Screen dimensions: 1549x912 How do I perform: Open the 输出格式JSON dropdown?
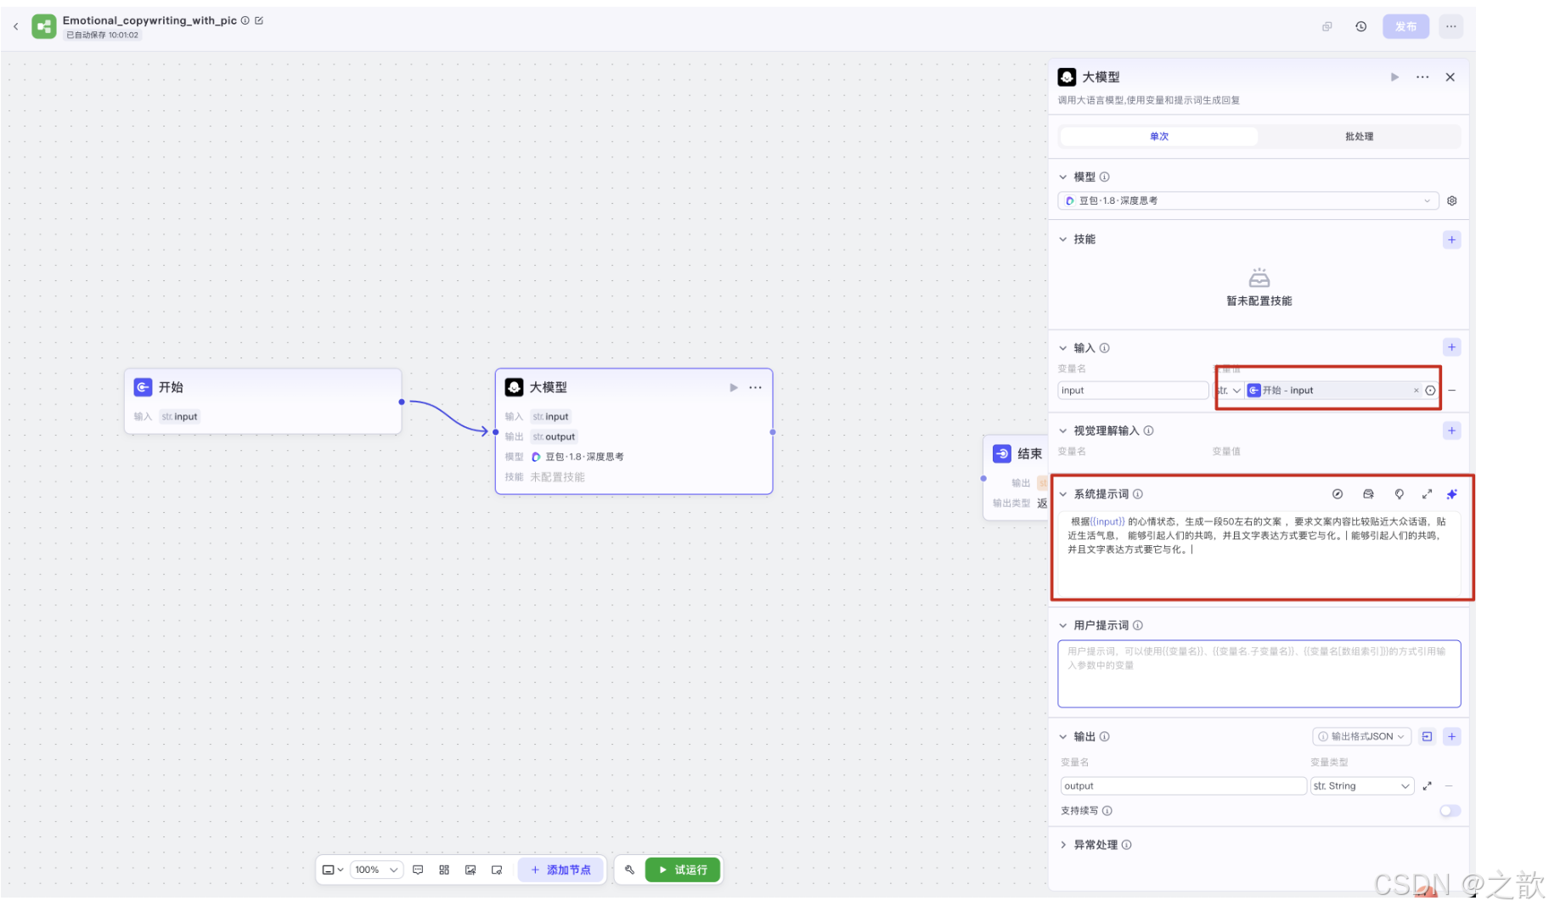pos(1361,737)
